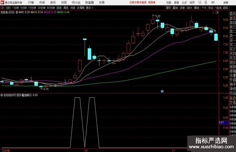
Task: Click the 复权 toolbar button
Action: click(x=168, y=8)
